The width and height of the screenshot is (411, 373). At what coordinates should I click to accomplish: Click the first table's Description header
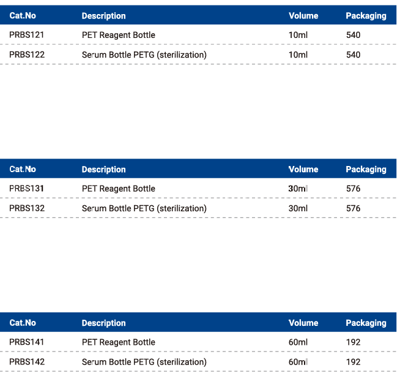[104, 16]
